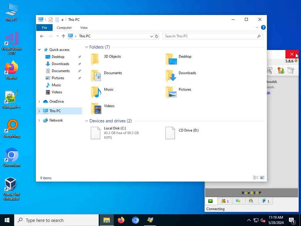Select Music in Quick access sidebar
301x226 pixels.
coord(56,85)
